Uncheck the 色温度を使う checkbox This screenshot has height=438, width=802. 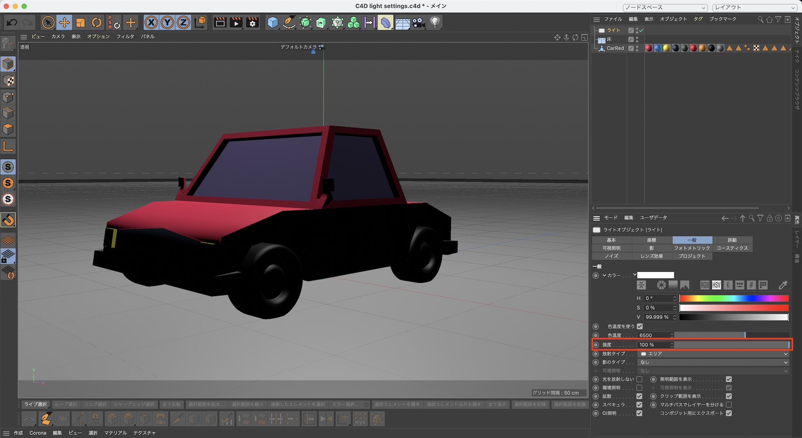(640, 326)
